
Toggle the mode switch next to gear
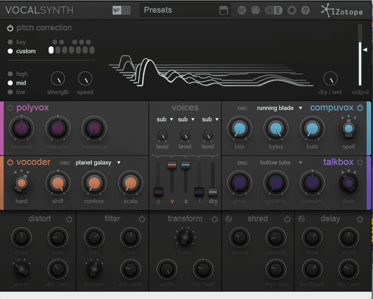coord(273,10)
